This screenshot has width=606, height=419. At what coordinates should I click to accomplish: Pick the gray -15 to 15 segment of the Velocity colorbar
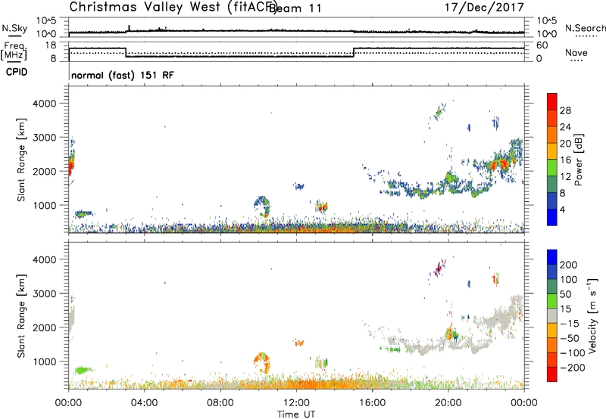click(552, 316)
